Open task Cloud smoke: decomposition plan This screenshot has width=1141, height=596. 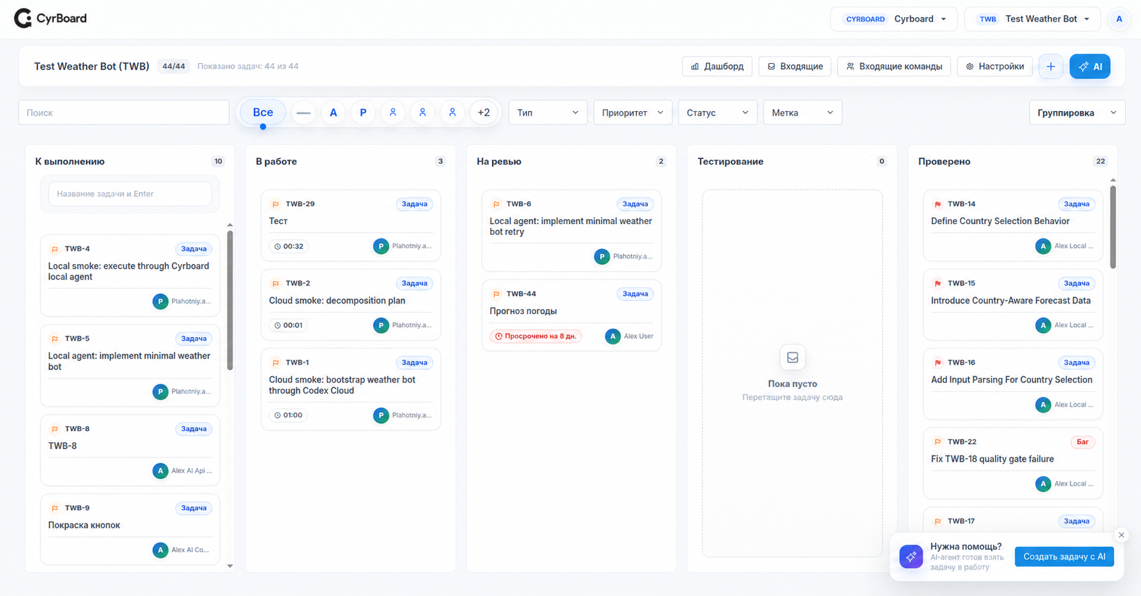click(337, 301)
